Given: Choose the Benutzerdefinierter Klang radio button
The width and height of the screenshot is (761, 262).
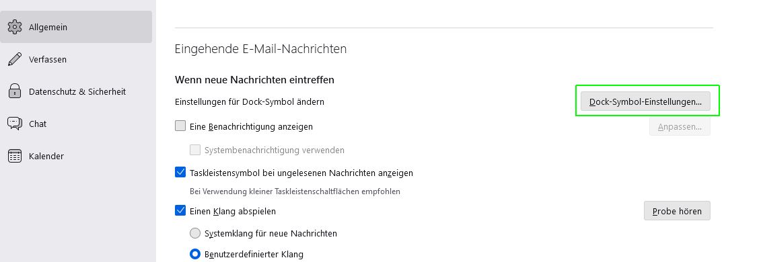Looking at the screenshot, I should point(195,254).
